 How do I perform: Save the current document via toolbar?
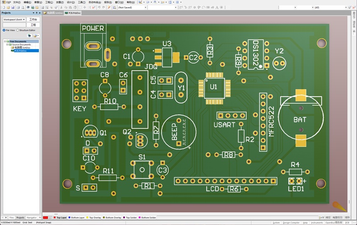click(x=13, y=8)
